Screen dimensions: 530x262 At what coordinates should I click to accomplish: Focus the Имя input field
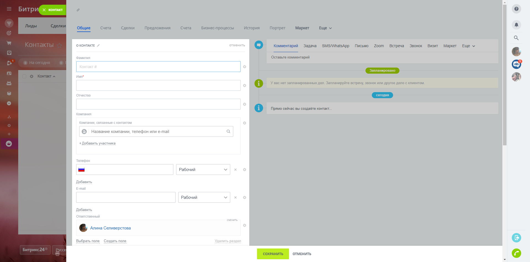(x=158, y=85)
